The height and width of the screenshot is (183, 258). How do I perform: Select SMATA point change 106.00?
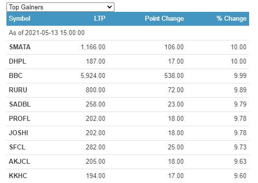pyautogui.click(x=174, y=47)
